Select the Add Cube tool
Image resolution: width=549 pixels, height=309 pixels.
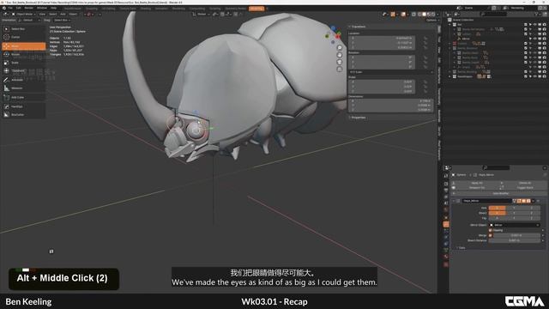tap(23, 97)
